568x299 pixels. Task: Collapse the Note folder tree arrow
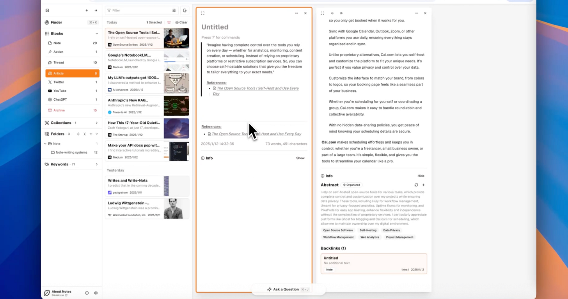pos(45,144)
